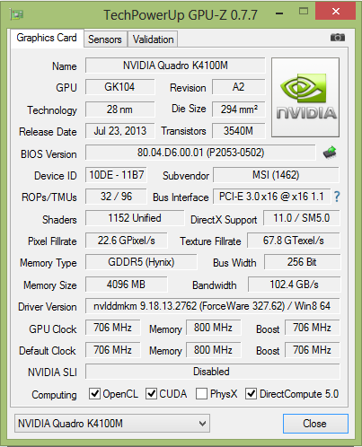The height and width of the screenshot is (447, 362).
Task: Click the NVIDIA logo image
Action: coord(305,98)
